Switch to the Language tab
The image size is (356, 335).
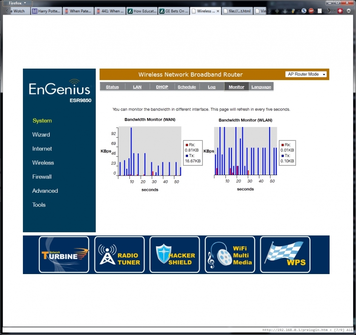click(x=261, y=87)
